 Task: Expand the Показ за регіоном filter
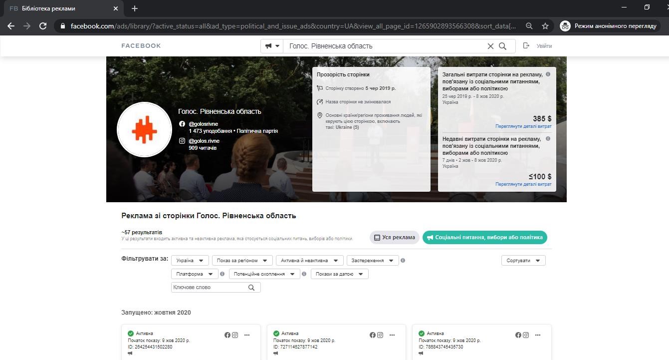(x=242, y=261)
